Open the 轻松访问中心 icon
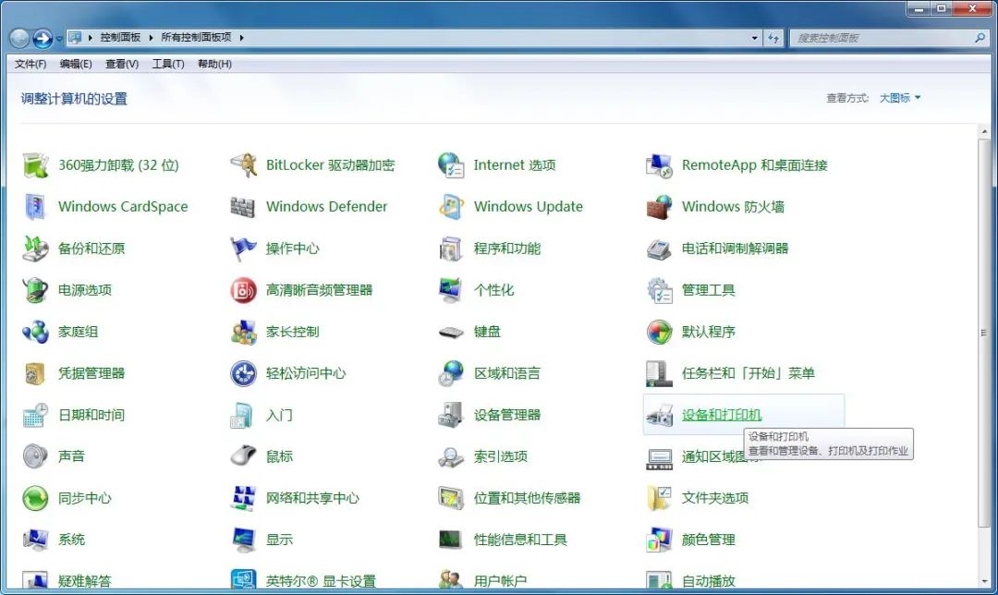Viewport: 998px width, 595px height. [243, 373]
